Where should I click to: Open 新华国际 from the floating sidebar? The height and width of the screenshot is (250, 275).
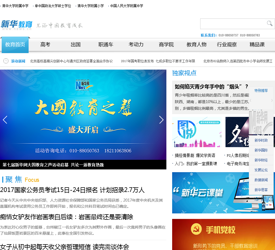click(x=261, y=150)
